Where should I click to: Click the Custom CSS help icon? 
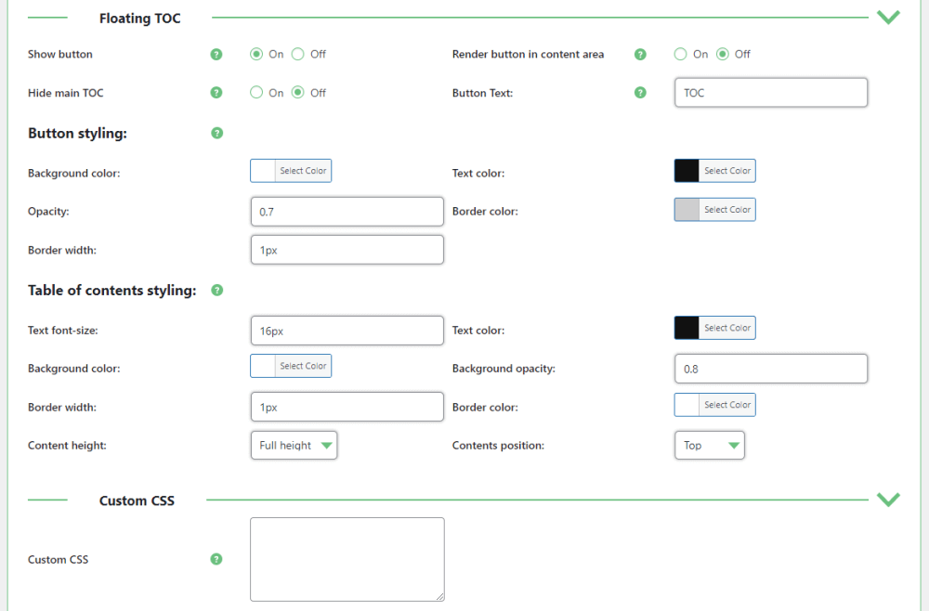[x=216, y=559]
